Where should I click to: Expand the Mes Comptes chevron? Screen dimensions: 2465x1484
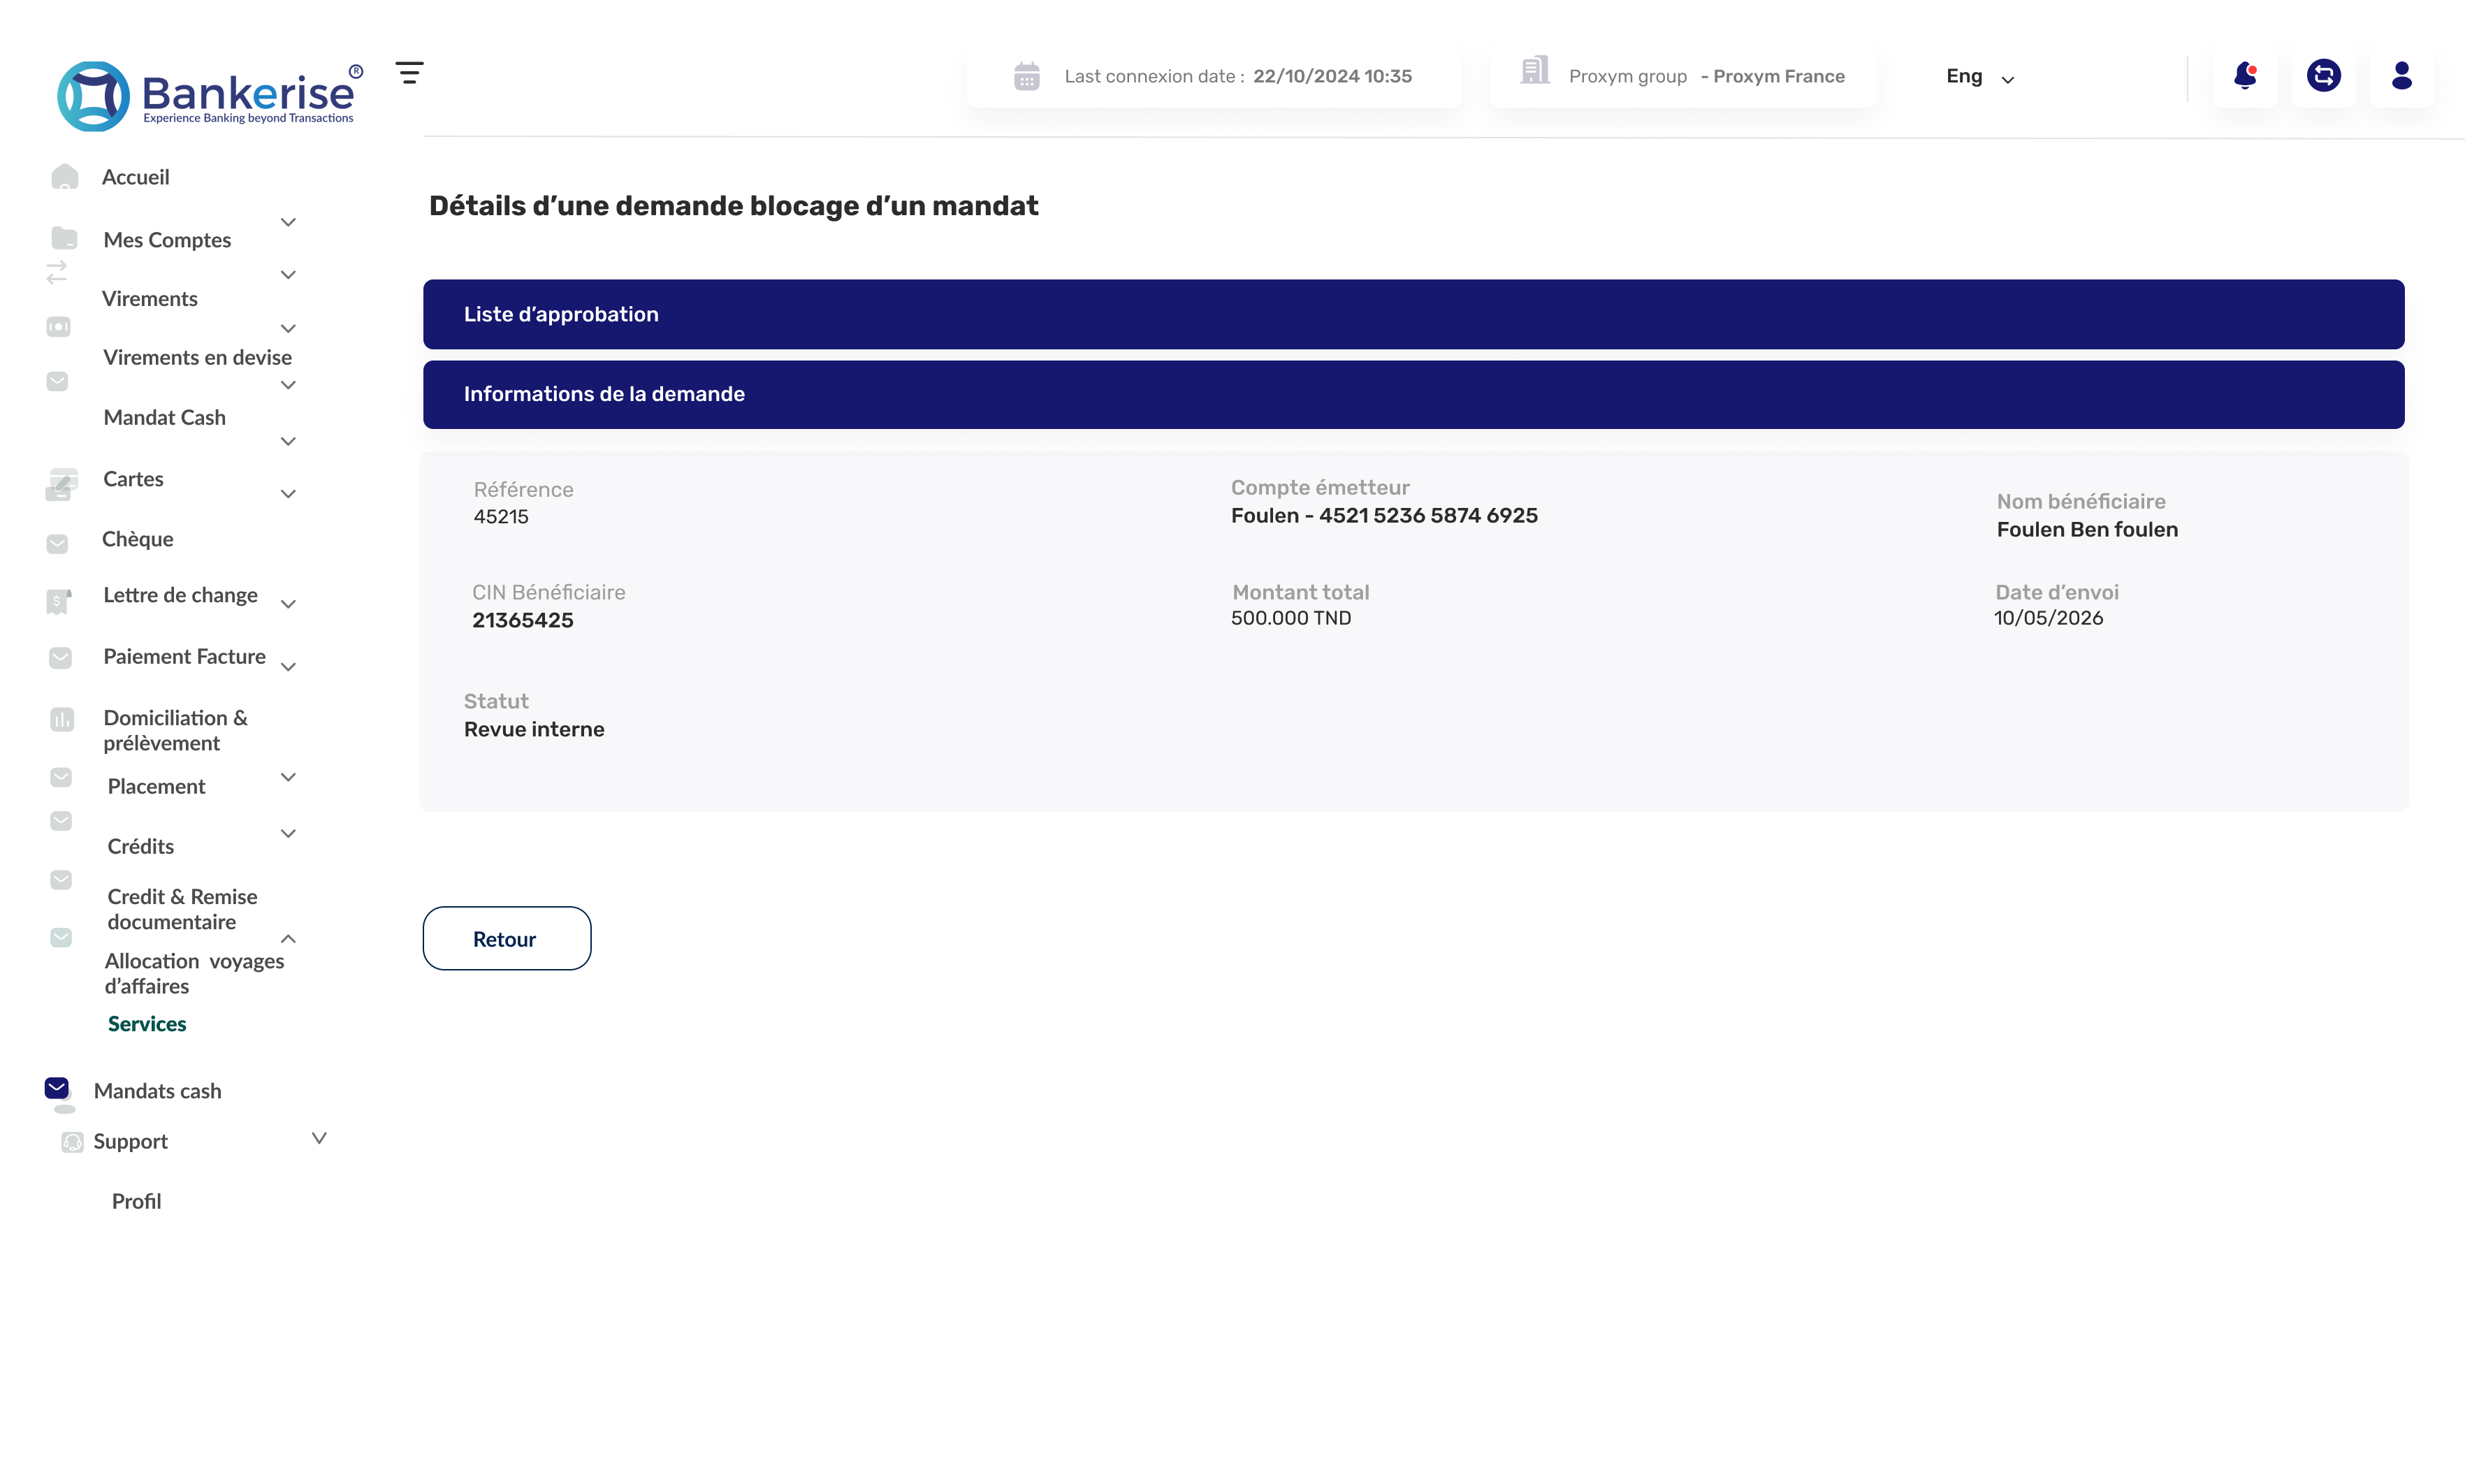tap(288, 222)
